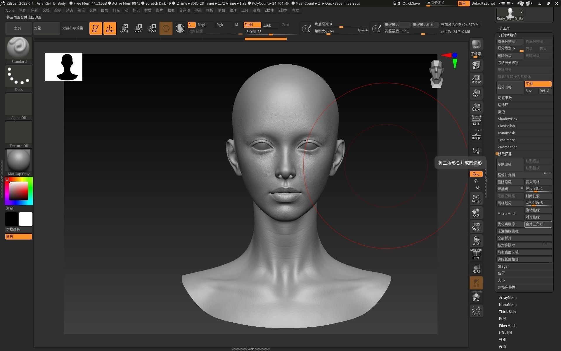Click 合并三角形 button
This screenshot has height=351, width=561.
coord(538,224)
